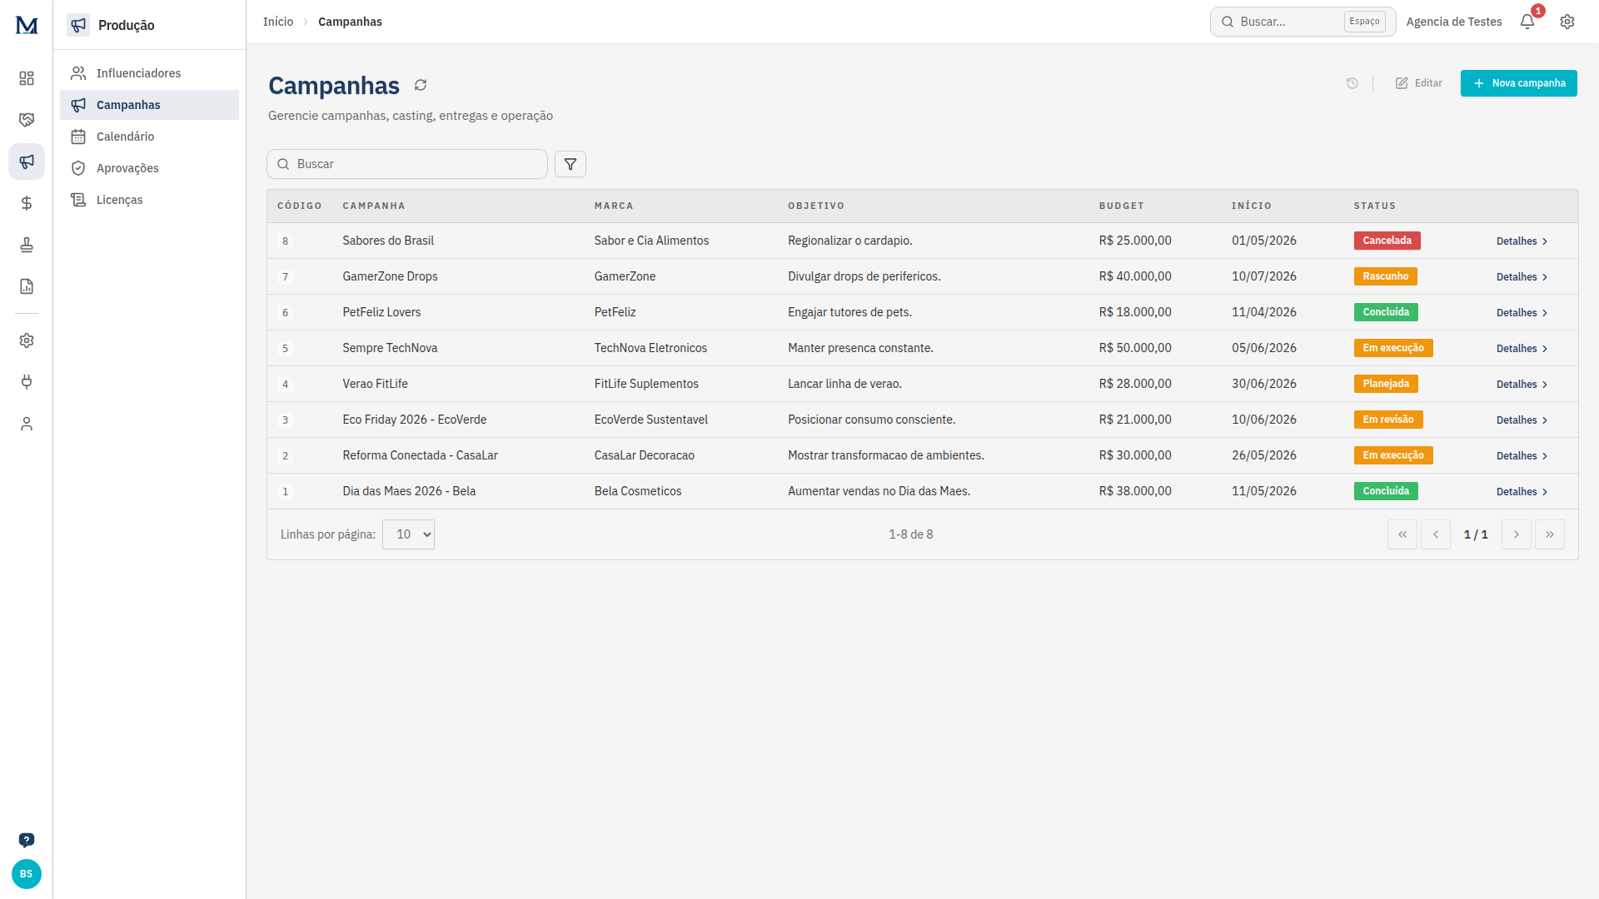Click the CÓDIGO column header
The height and width of the screenshot is (899, 1599).
click(300, 206)
